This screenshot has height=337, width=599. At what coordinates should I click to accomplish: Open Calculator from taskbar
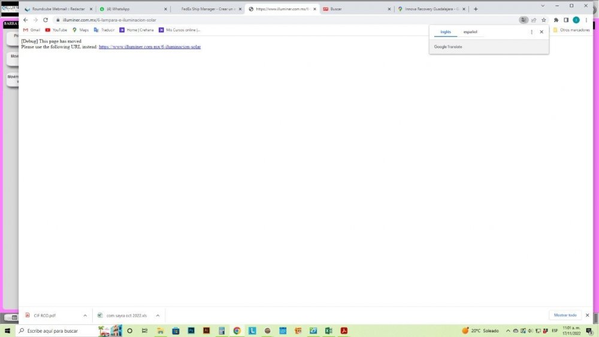click(222, 331)
